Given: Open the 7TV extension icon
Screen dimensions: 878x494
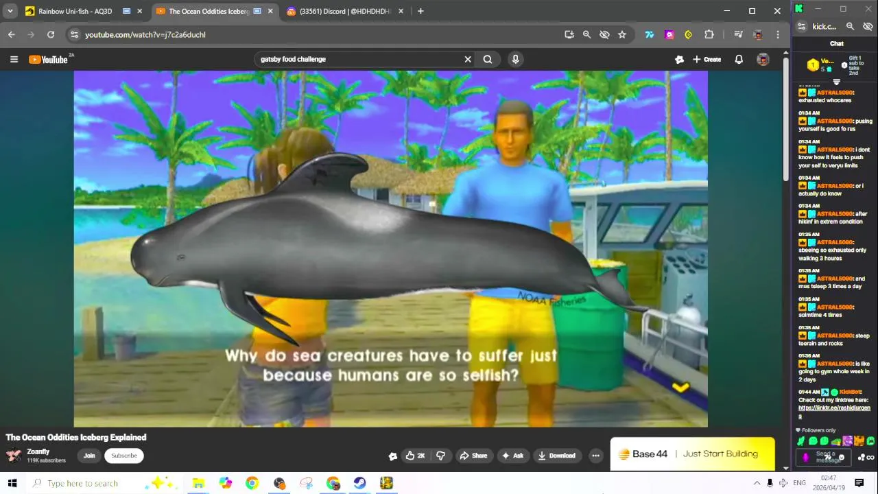Looking at the screenshot, I should coord(649,34).
